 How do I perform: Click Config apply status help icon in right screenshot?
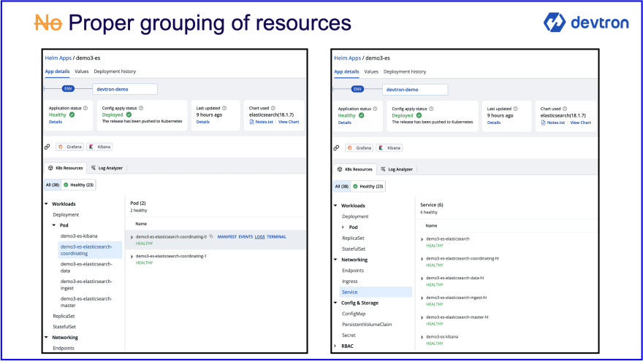pyautogui.click(x=431, y=109)
